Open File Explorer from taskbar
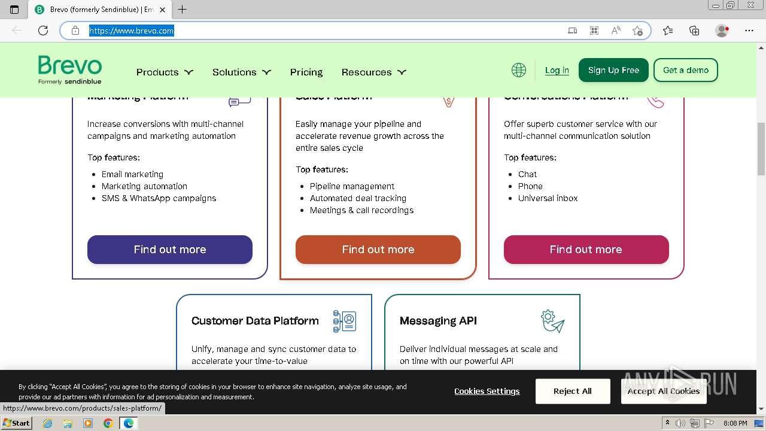This screenshot has width=766, height=431. [x=68, y=423]
